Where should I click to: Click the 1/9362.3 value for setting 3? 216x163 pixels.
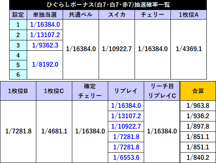45,45
